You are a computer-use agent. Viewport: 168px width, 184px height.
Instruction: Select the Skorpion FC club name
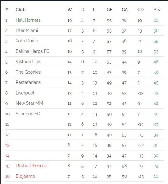(28, 114)
